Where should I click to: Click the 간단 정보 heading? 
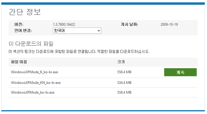(25, 12)
